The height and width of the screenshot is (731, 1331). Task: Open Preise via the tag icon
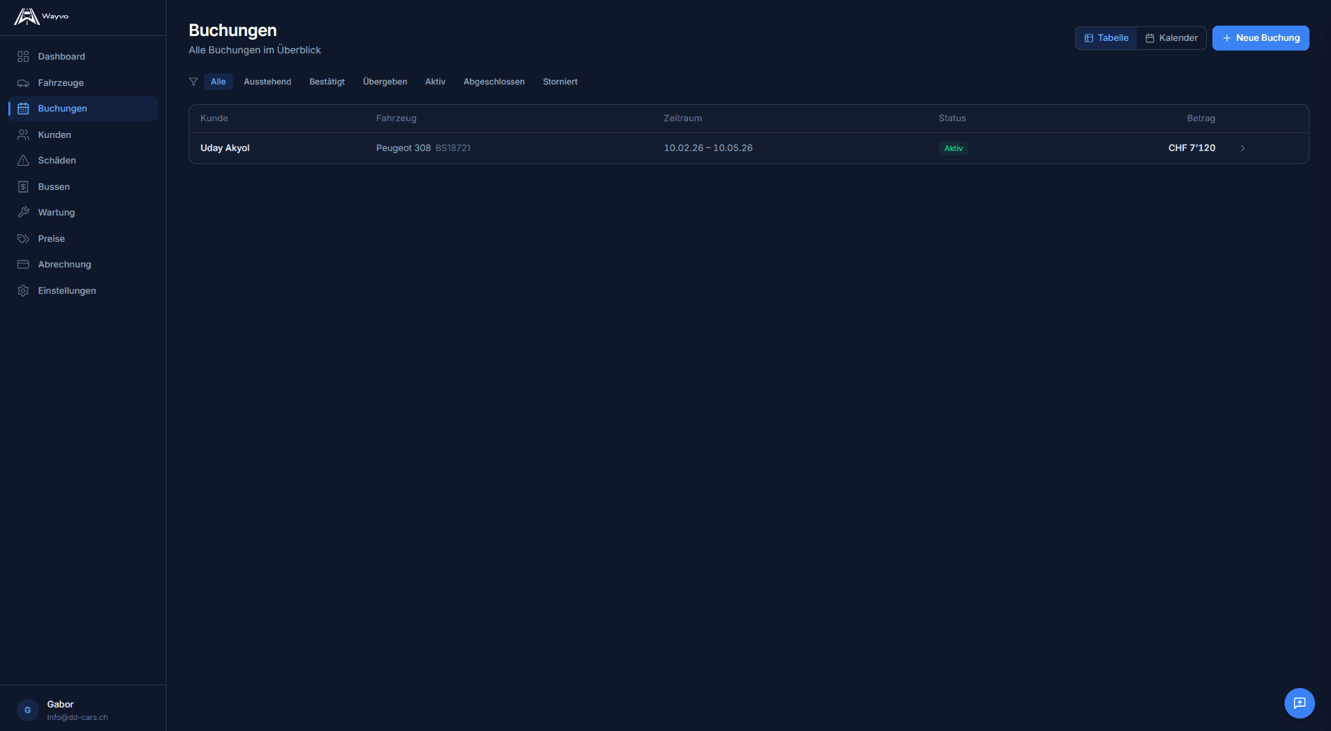tap(23, 239)
